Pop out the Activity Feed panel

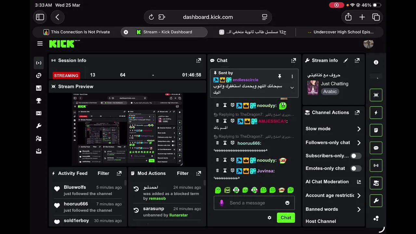tap(119, 173)
